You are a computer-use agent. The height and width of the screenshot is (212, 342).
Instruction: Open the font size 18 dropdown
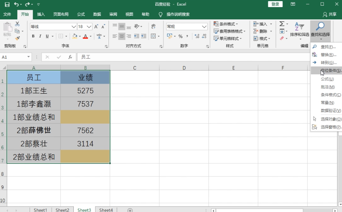(89, 26)
